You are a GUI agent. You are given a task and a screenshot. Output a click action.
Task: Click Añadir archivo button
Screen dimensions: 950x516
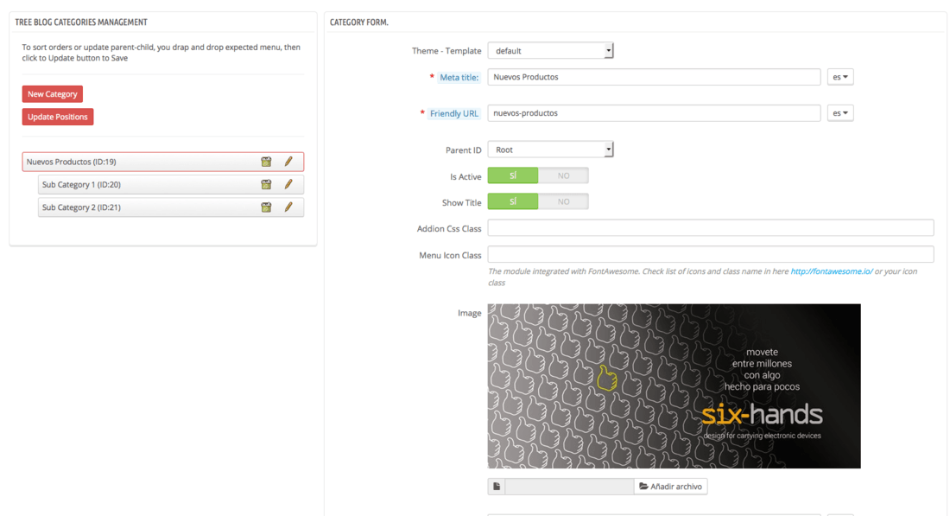pos(671,487)
